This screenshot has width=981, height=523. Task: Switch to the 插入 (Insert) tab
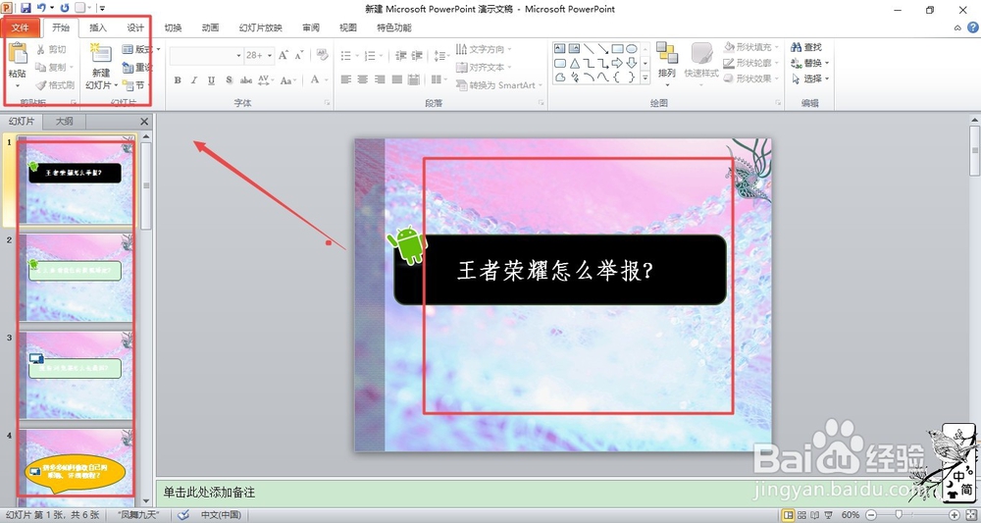coord(98,27)
